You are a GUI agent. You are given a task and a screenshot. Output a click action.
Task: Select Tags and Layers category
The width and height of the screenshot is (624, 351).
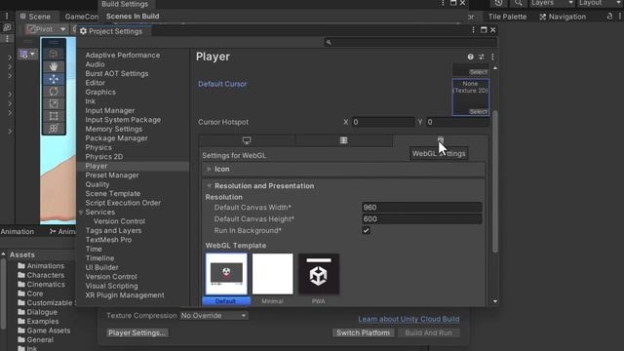click(113, 231)
